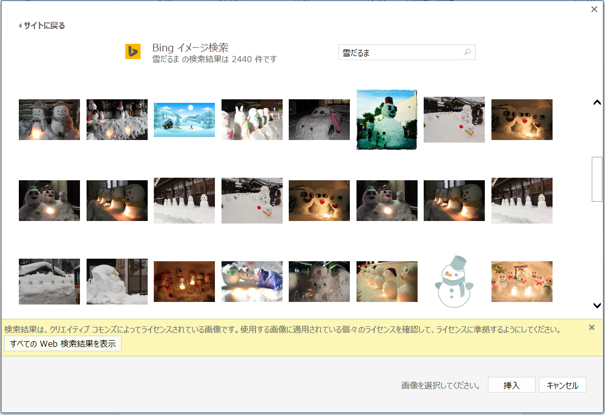
Task: Select the cartoon blue winter landscape image
Action: pos(184,120)
